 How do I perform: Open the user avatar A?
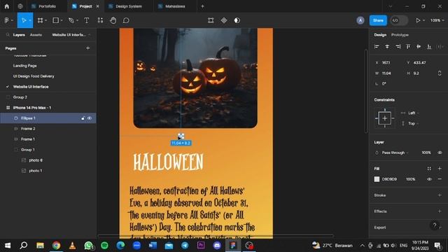tap(360, 20)
